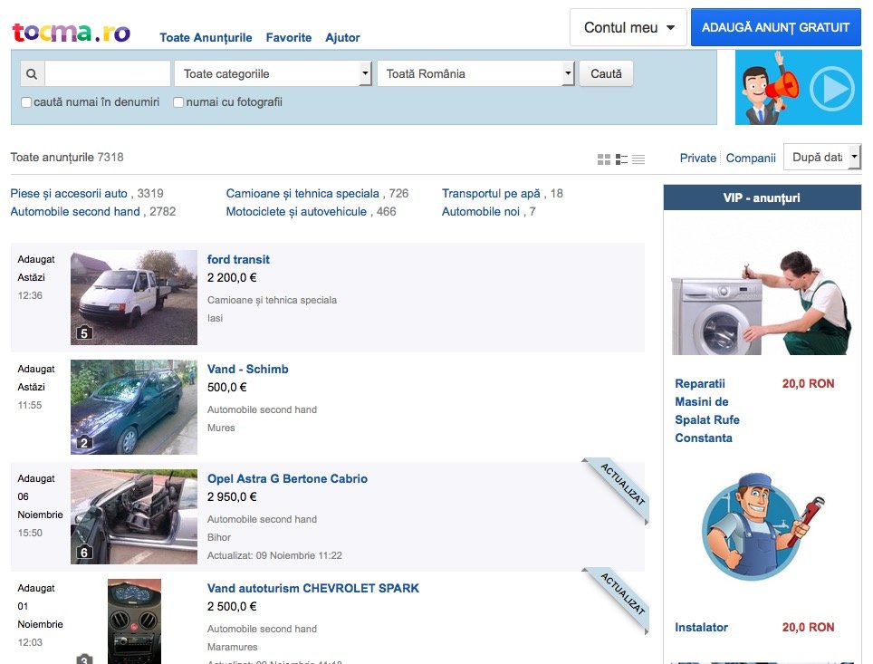Screen dimensions: 873x664
Task: Open 'Camioane și tehnica speciala' category
Action: 302,194
